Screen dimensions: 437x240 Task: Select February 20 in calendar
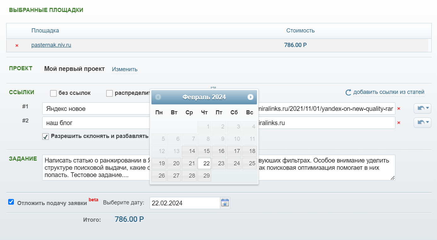(x=174, y=163)
